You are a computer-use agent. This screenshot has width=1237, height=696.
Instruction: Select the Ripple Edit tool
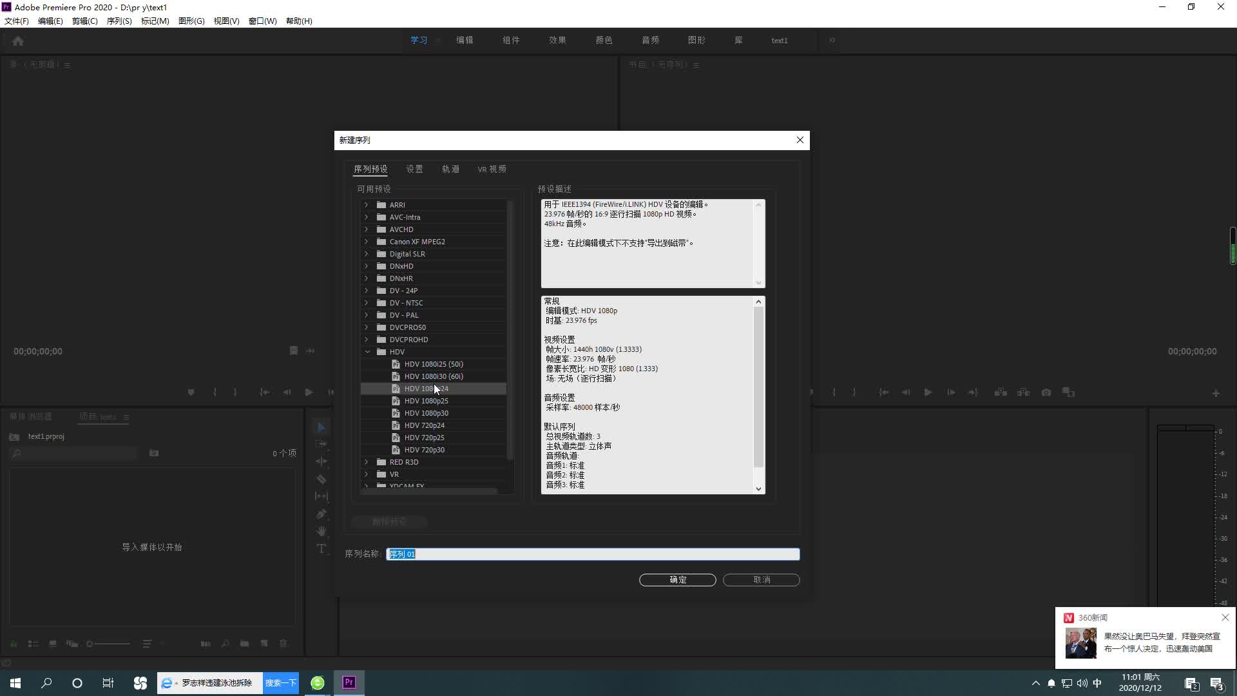321,461
